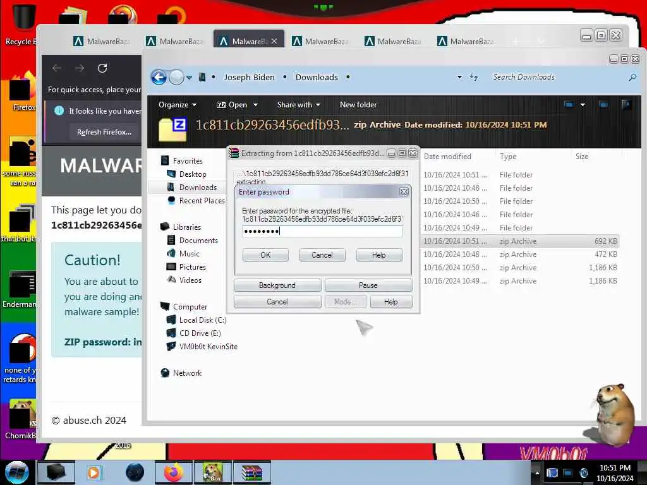Select Recent Places in navigation pane
The height and width of the screenshot is (485, 647).
[x=202, y=200]
